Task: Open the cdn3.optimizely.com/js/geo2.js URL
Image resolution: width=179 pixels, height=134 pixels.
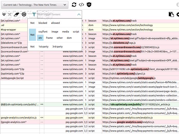Action: pos(124,74)
